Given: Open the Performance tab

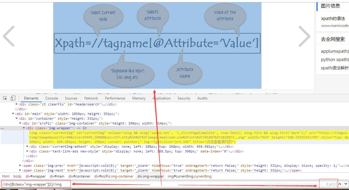Looking at the screenshot, I should (x=115, y=98).
